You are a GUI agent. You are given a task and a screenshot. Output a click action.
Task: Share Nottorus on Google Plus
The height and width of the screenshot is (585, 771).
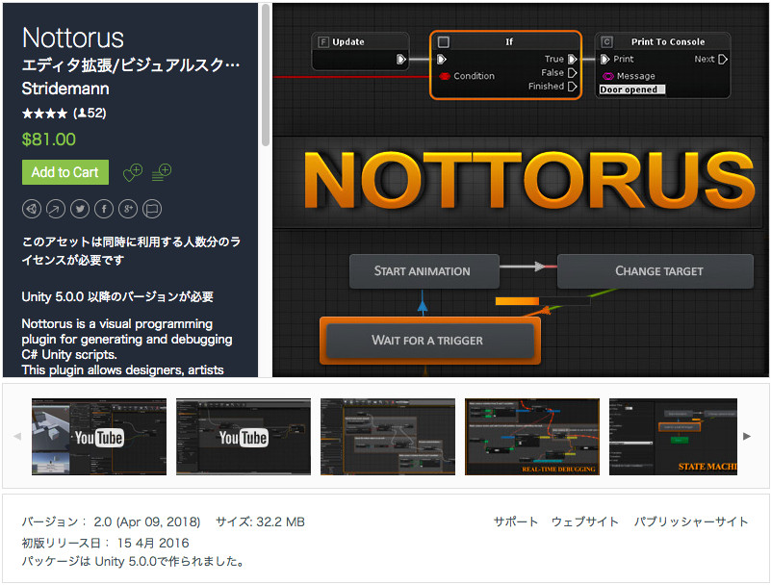click(128, 209)
